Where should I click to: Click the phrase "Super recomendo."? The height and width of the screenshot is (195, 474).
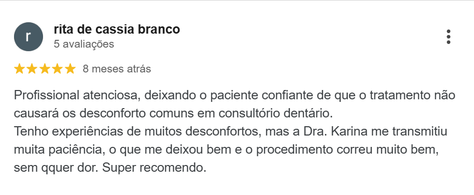coord(154,168)
